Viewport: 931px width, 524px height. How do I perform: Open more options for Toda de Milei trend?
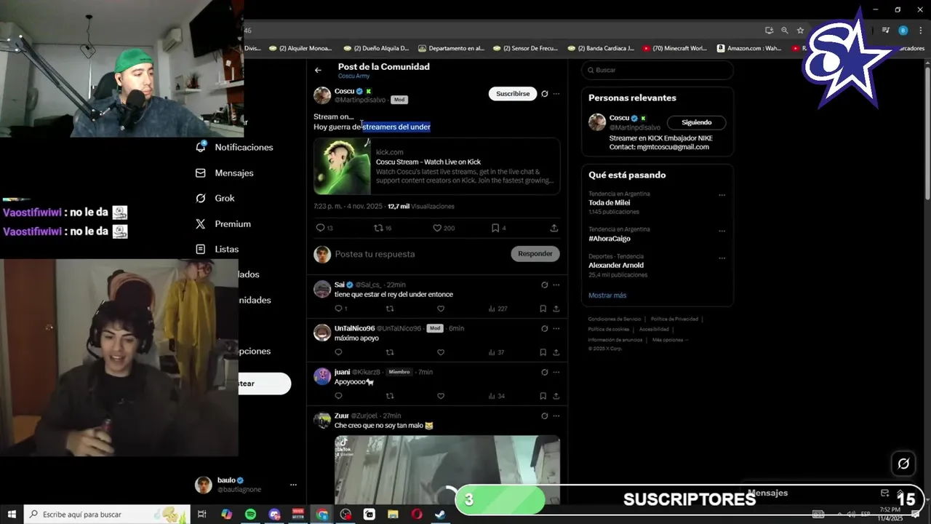(x=722, y=195)
